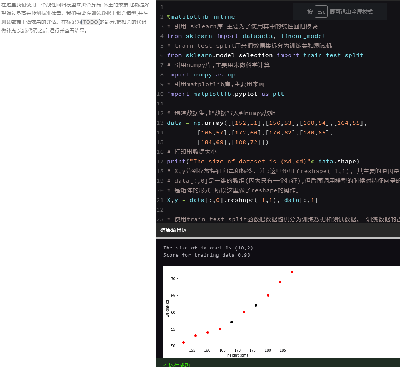
Task: Click comment about 引用 sklearn库
Action: 242,26
